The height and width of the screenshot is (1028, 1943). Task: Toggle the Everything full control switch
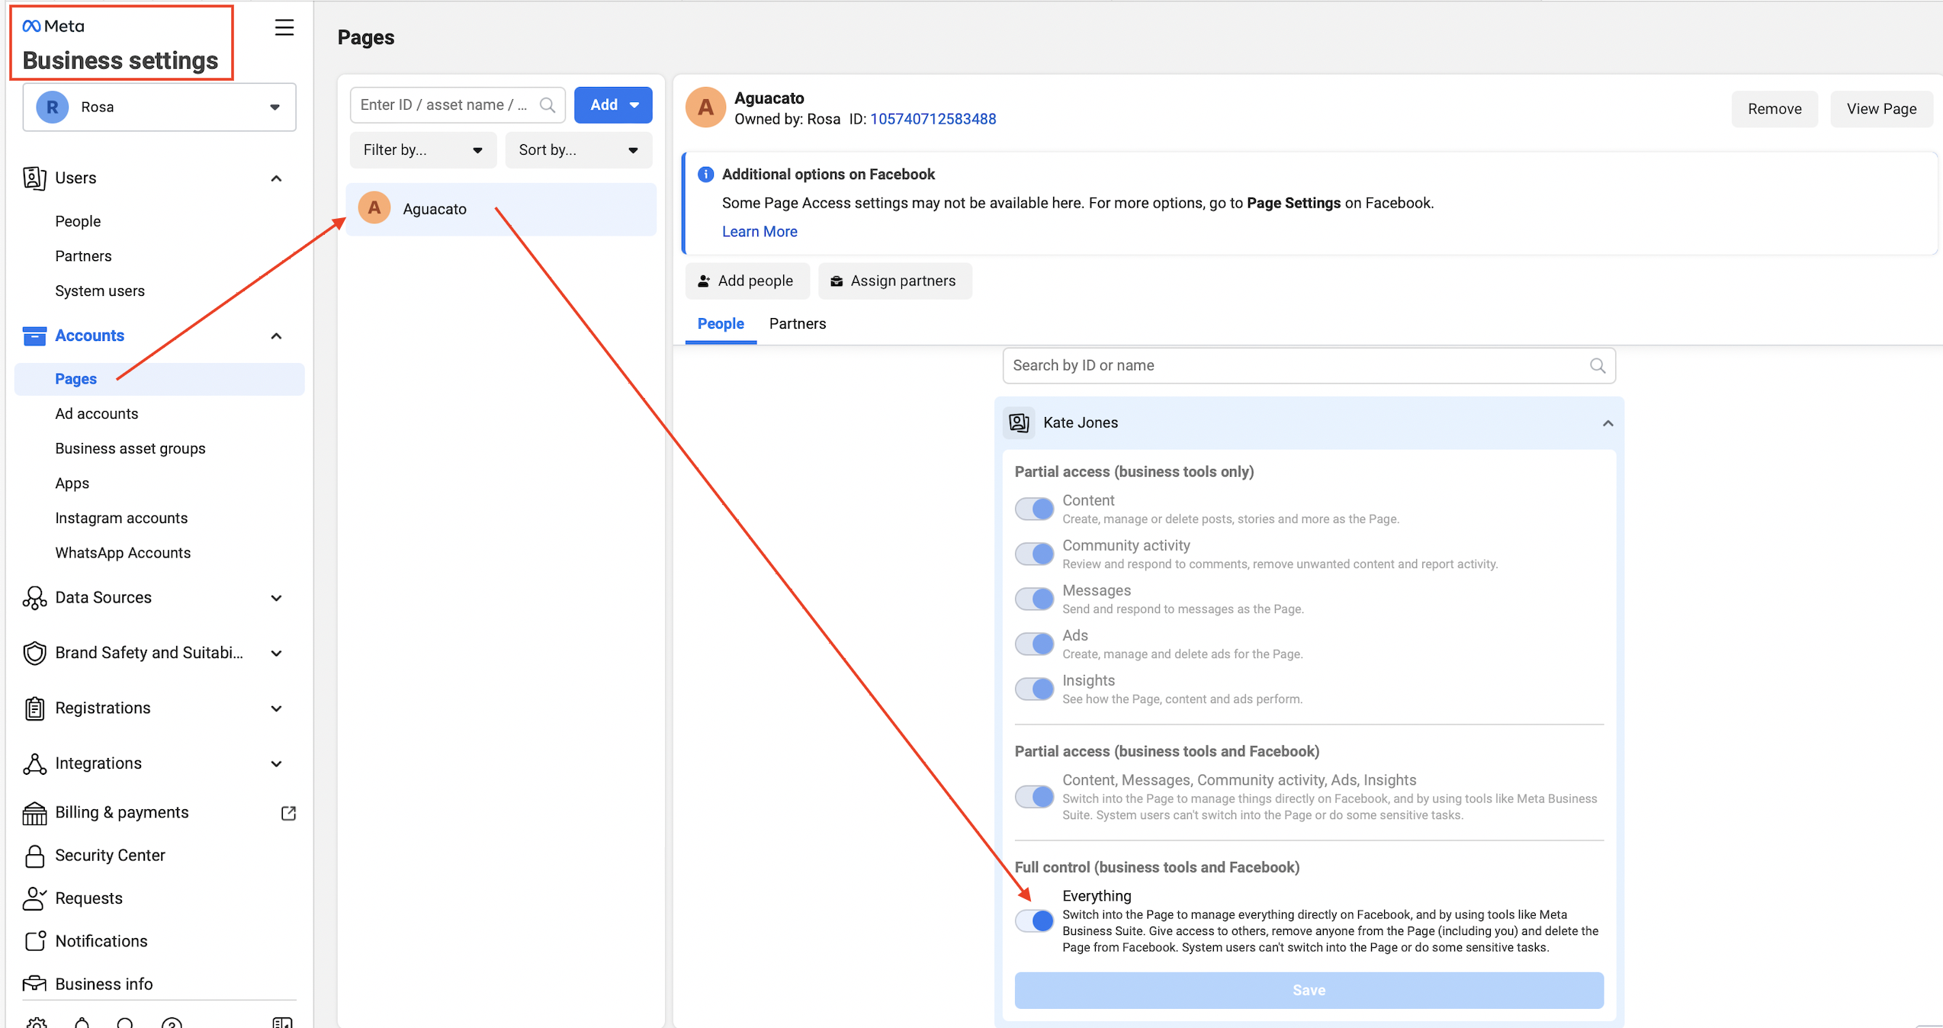(1034, 922)
